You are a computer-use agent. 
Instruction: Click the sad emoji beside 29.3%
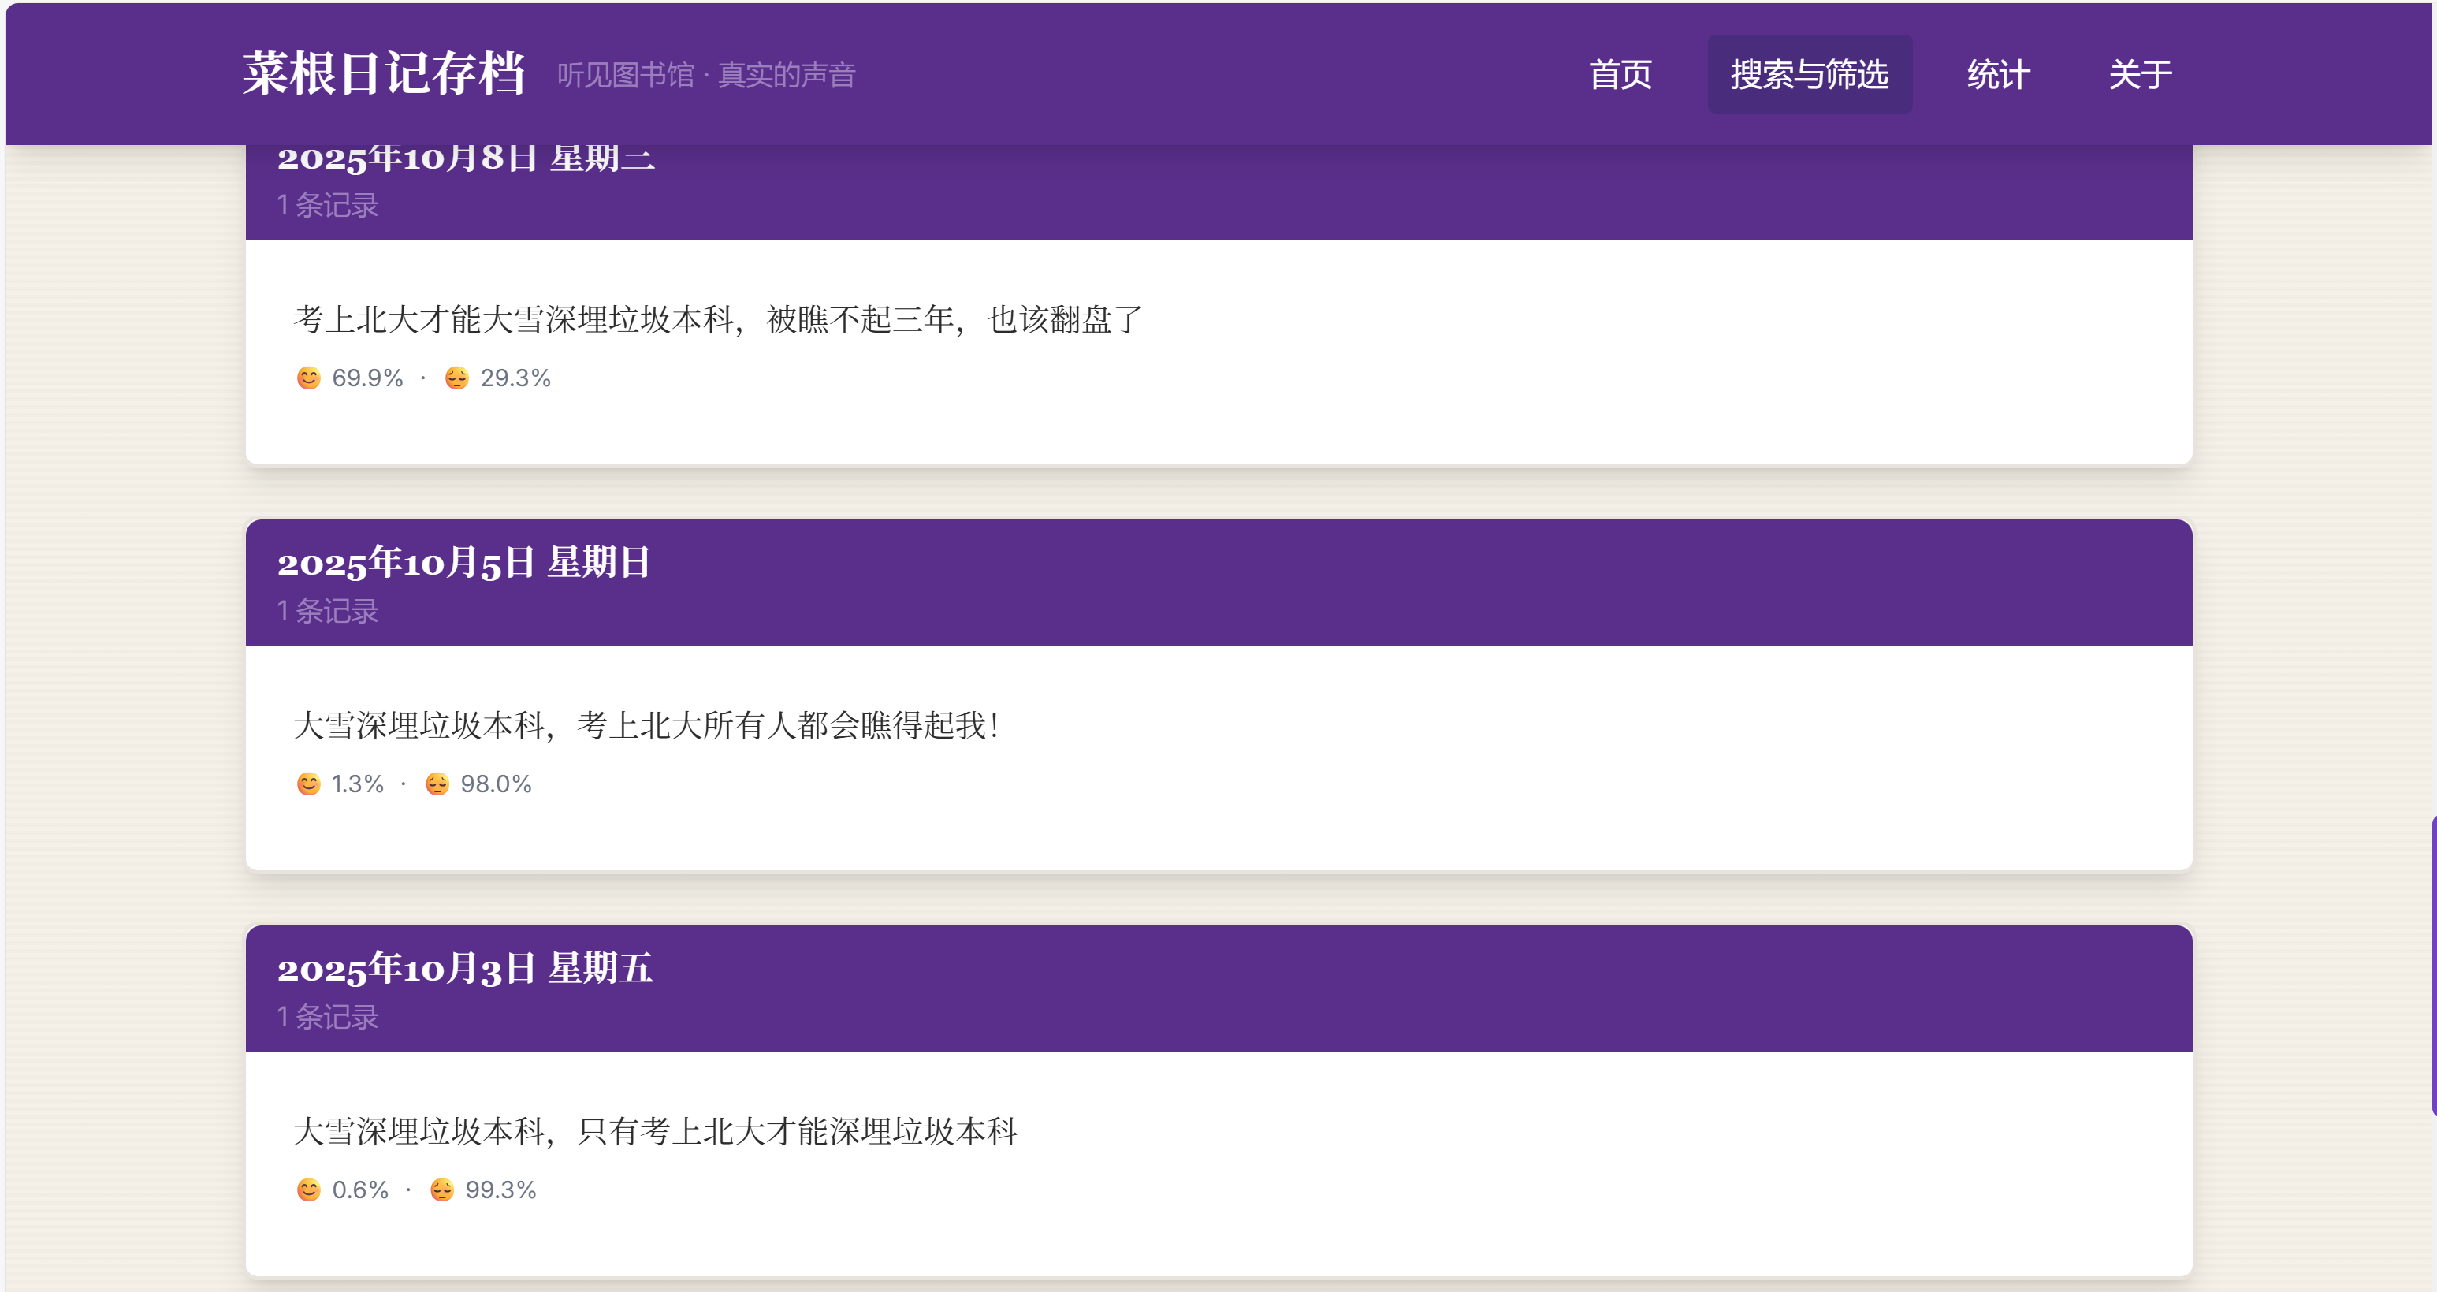click(x=457, y=378)
